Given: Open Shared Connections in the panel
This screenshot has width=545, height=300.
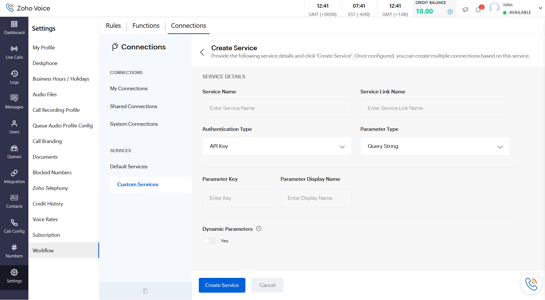Looking at the screenshot, I should tap(133, 106).
